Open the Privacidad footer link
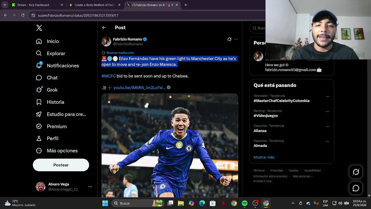Image resolution: width=371 pixels, height=209 pixels. pyautogui.click(x=277, y=171)
